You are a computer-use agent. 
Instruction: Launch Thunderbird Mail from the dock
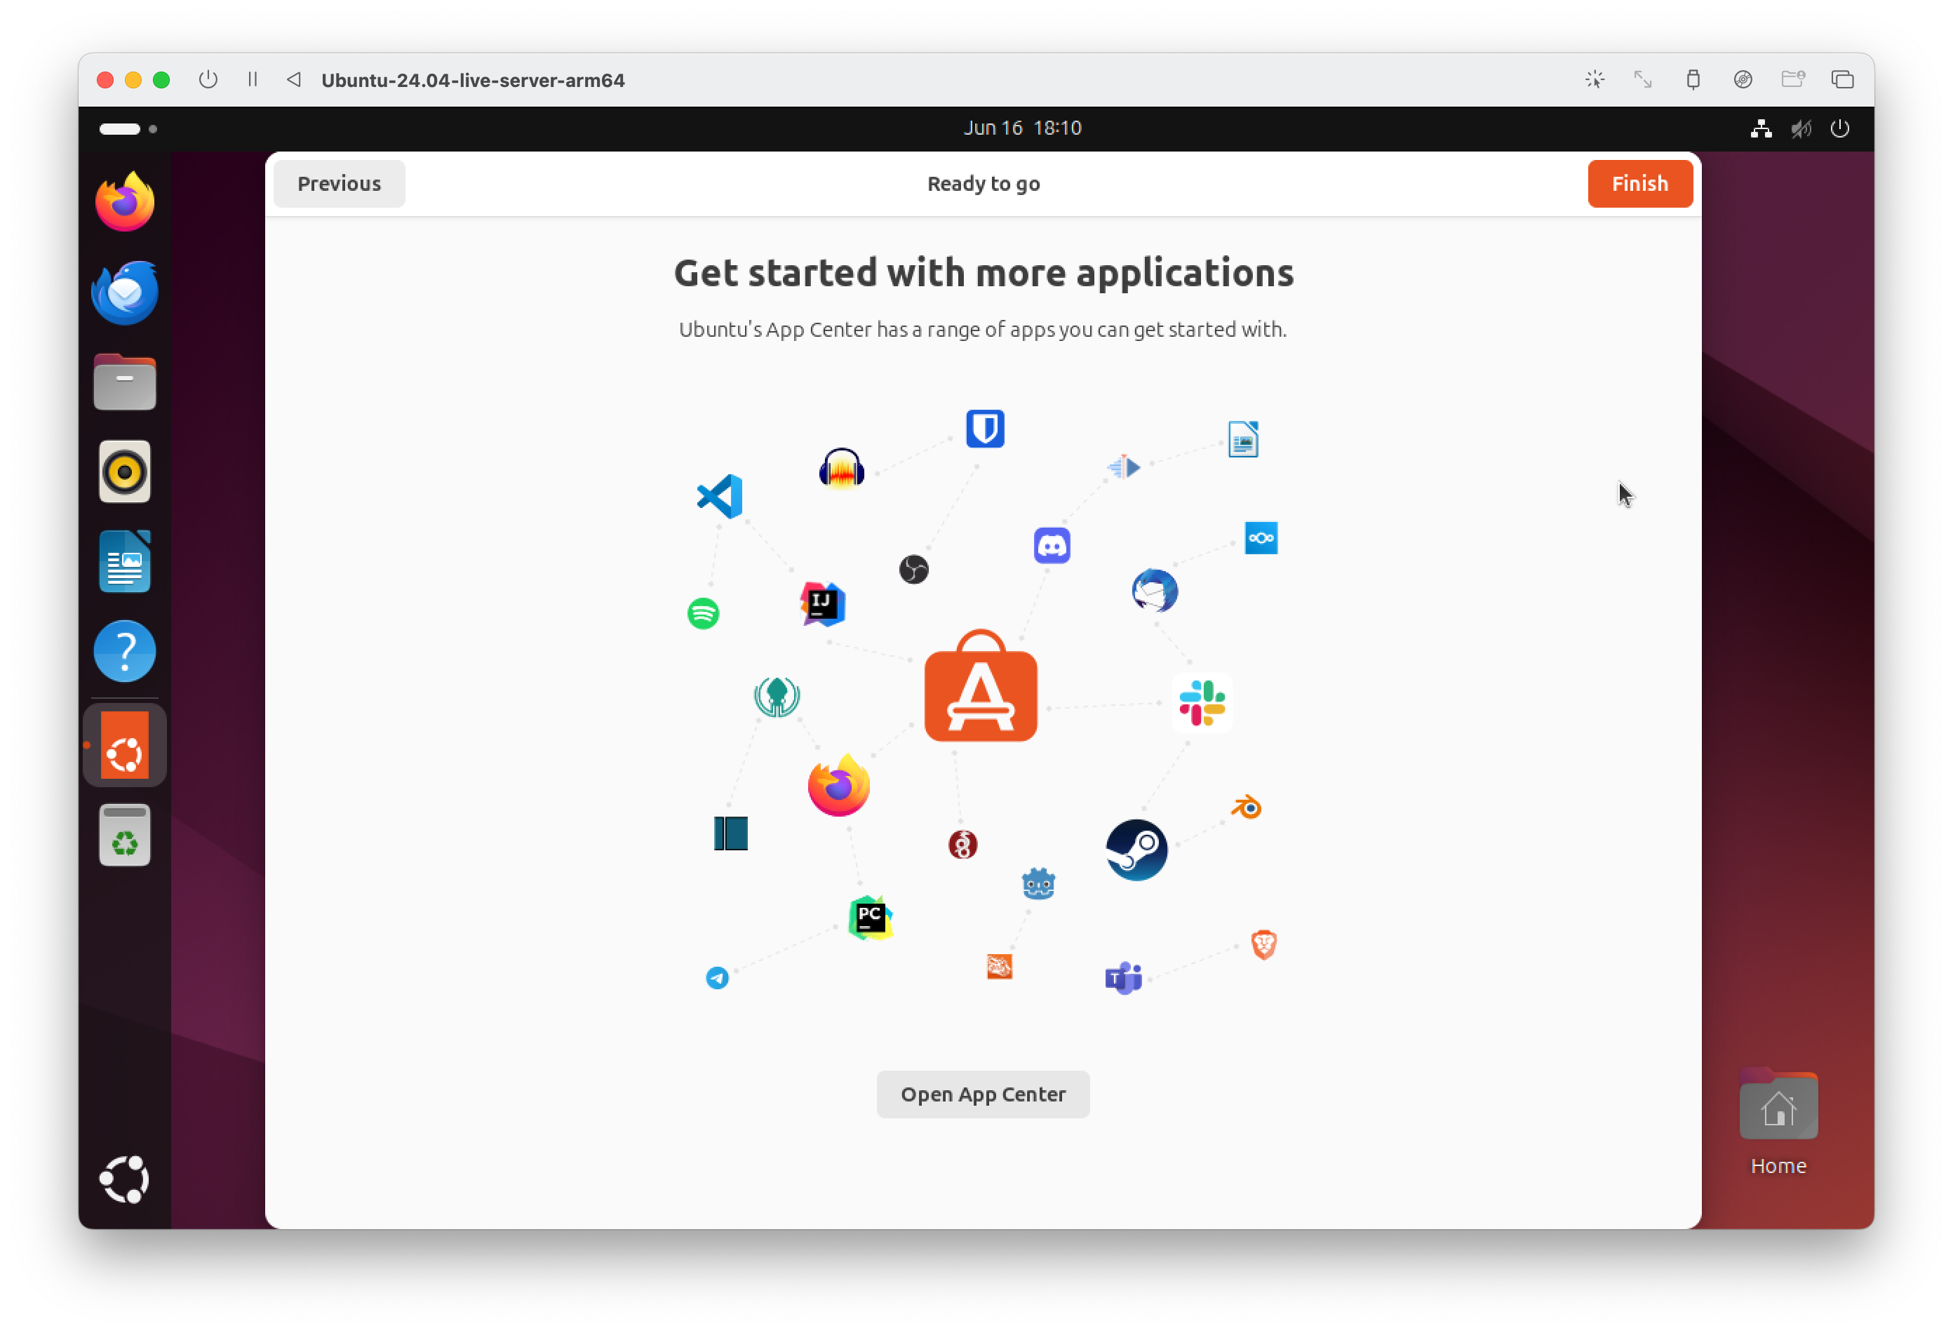(x=124, y=293)
